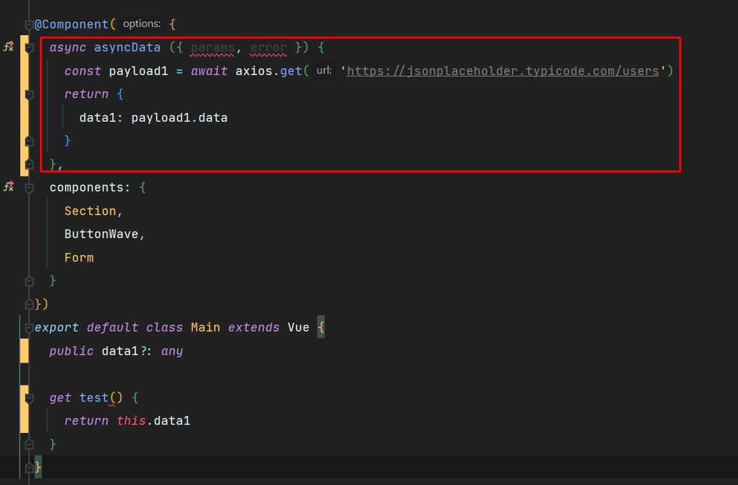Click the gutter icon beside components line
The height and width of the screenshot is (485, 738).
(x=9, y=187)
